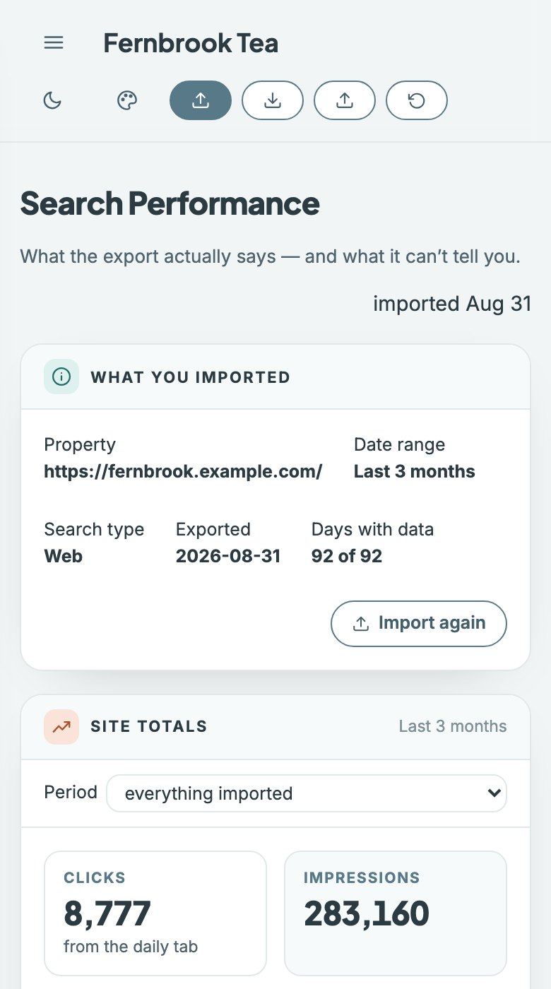551x989 pixels.
Task: Click the download arrow icon button
Action: pyautogui.click(x=273, y=101)
